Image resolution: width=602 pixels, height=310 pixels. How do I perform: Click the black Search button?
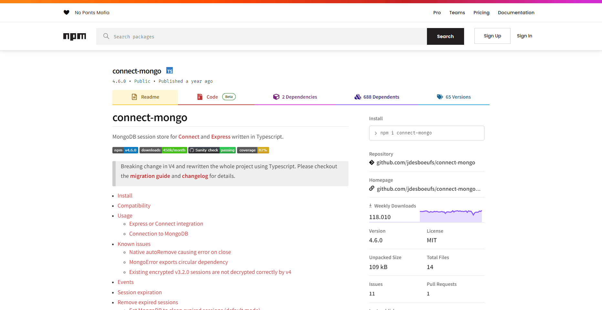pos(445,36)
